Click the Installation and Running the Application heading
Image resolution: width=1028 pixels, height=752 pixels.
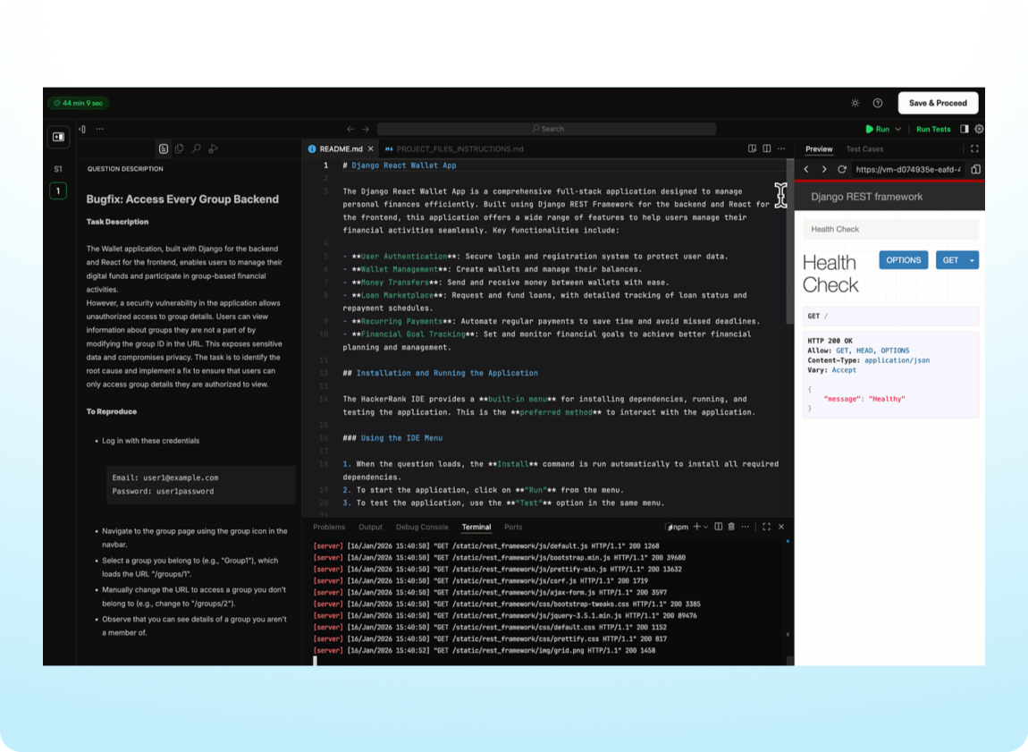[440, 373]
